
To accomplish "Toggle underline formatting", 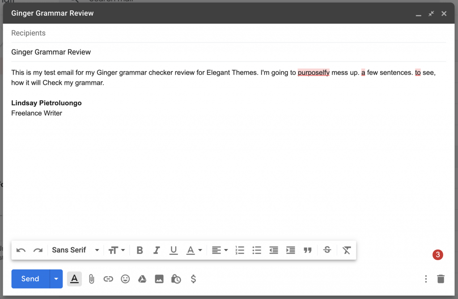I will (x=174, y=250).
